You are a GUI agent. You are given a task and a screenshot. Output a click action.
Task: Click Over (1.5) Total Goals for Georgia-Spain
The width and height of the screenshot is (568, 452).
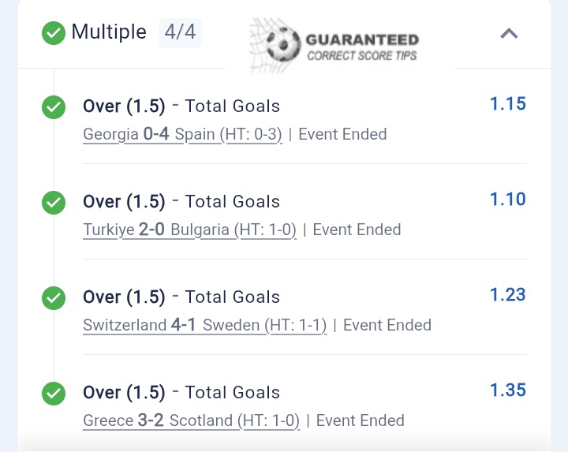[x=181, y=106]
